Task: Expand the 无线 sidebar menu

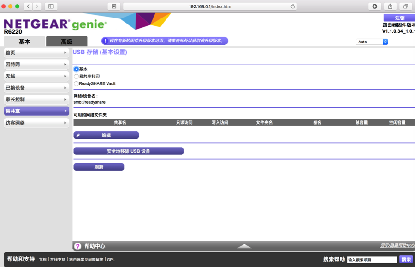Action: tap(36, 76)
